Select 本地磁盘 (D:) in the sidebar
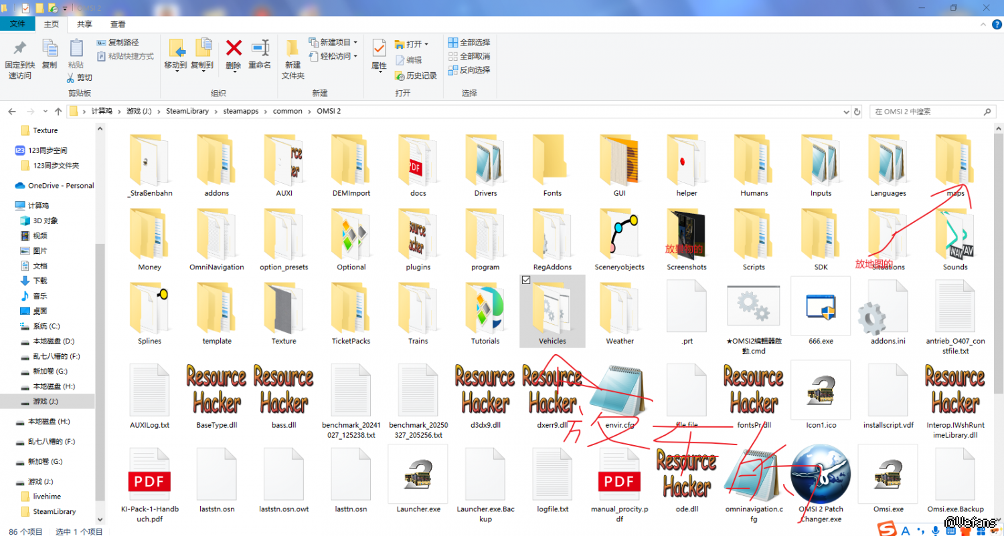This screenshot has width=1004, height=536. coord(47,341)
